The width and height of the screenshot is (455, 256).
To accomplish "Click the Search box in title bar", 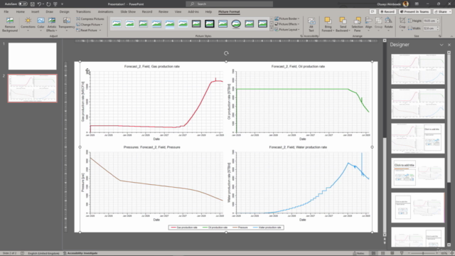I will [229, 4].
